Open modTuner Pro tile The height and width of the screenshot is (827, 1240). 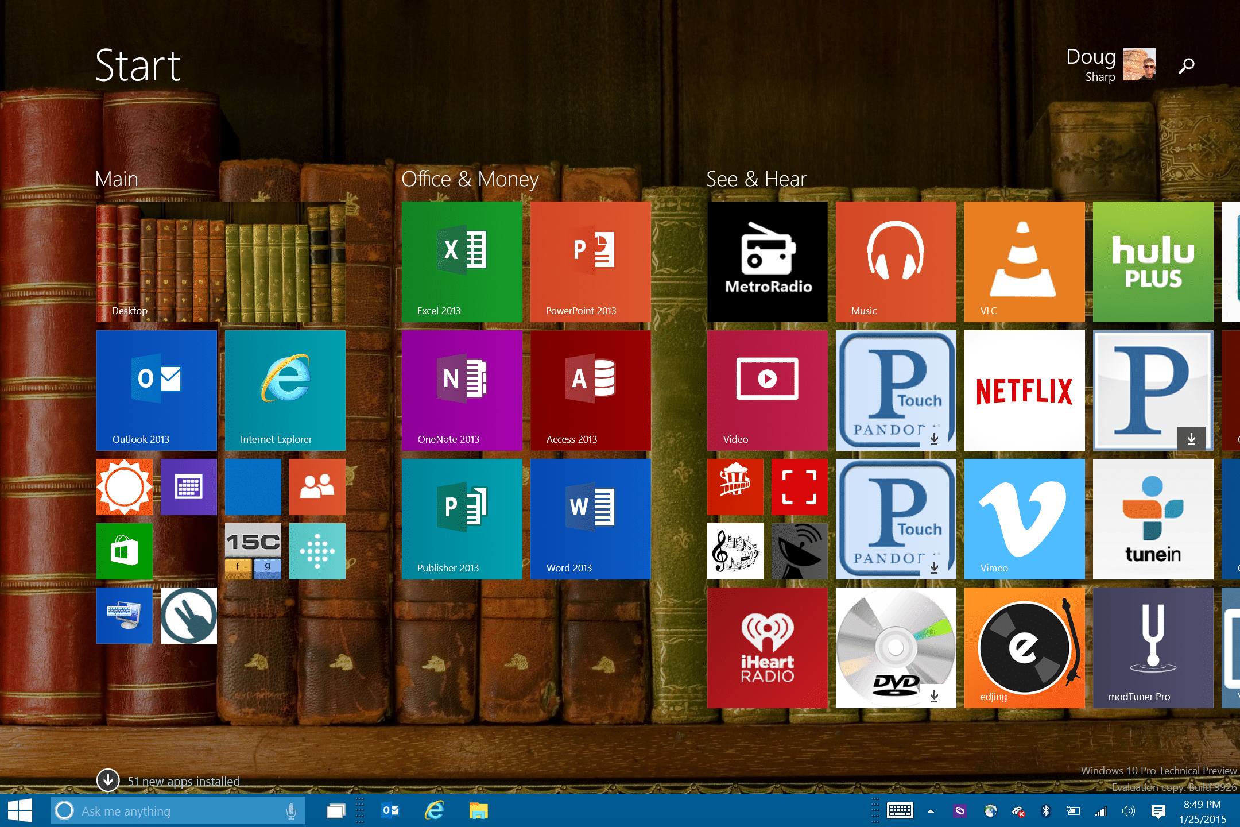pos(1153,648)
